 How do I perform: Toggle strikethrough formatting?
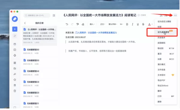[143, 24]
